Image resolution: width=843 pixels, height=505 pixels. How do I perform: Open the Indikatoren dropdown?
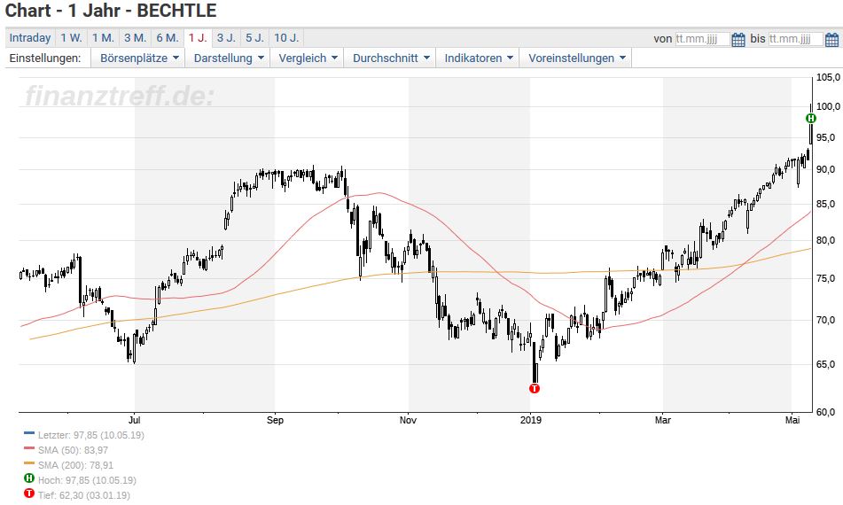coord(478,58)
